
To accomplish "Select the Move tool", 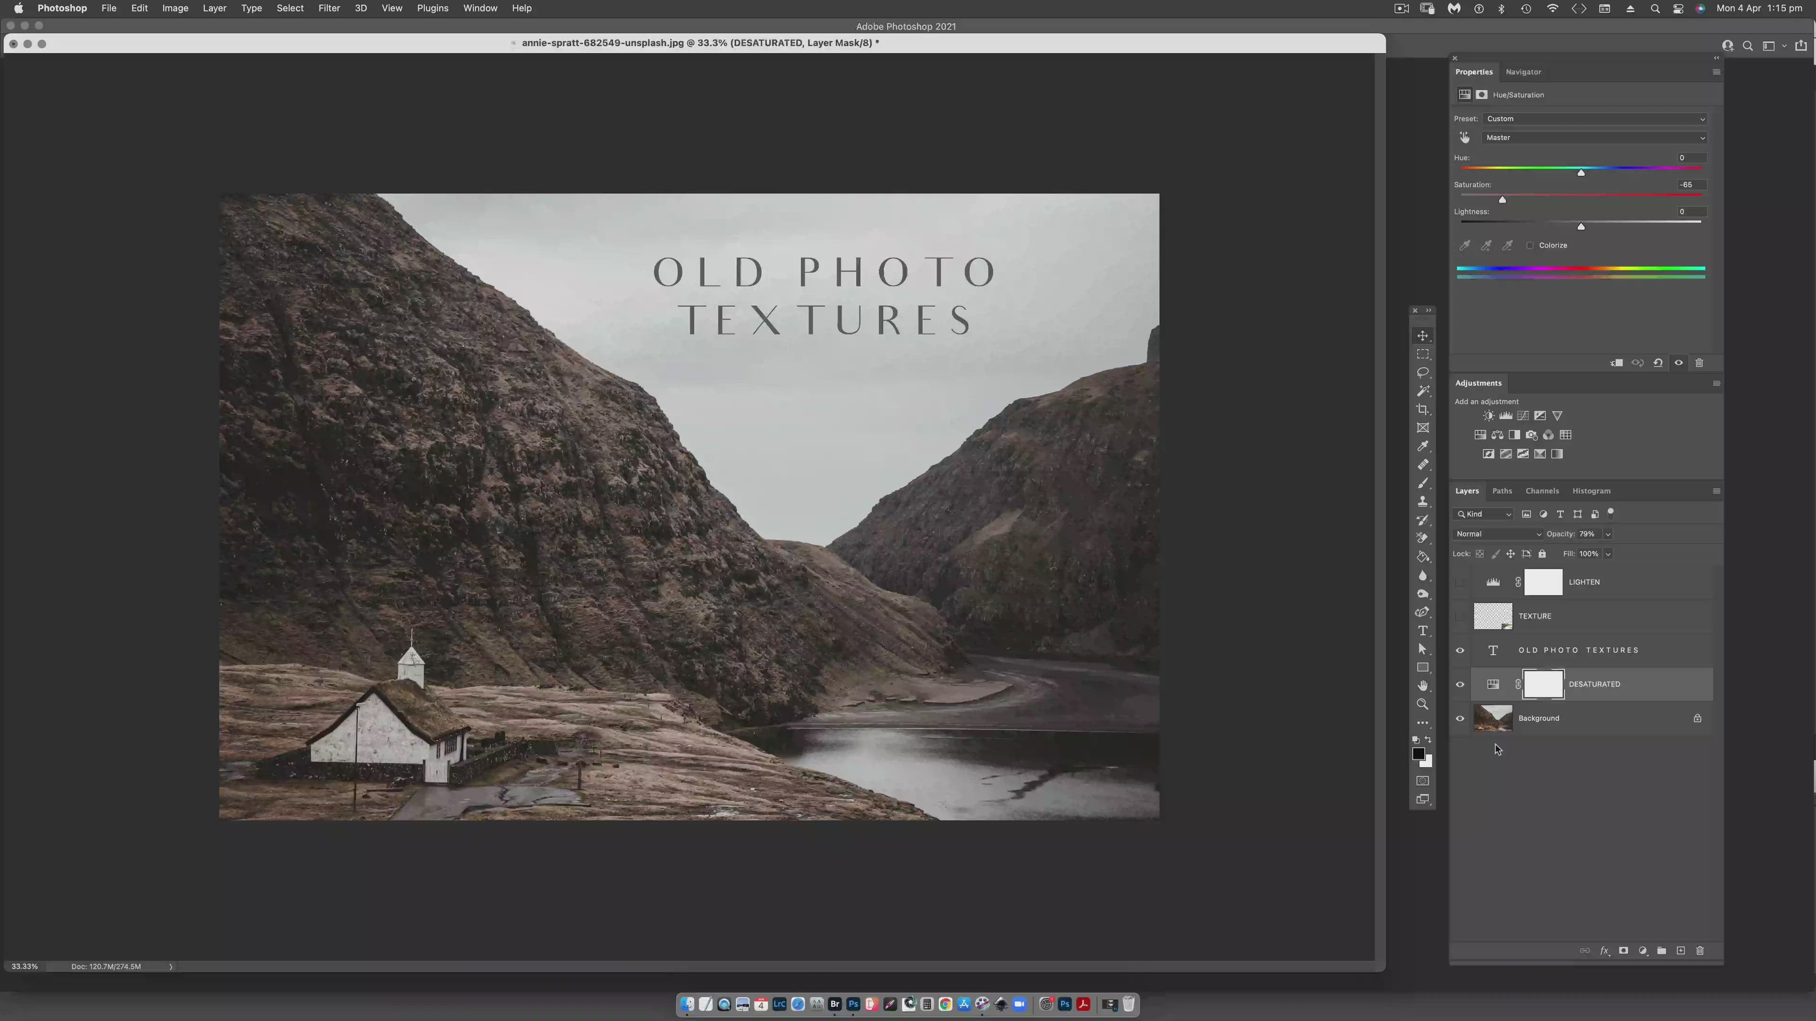I will tap(1423, 336).
